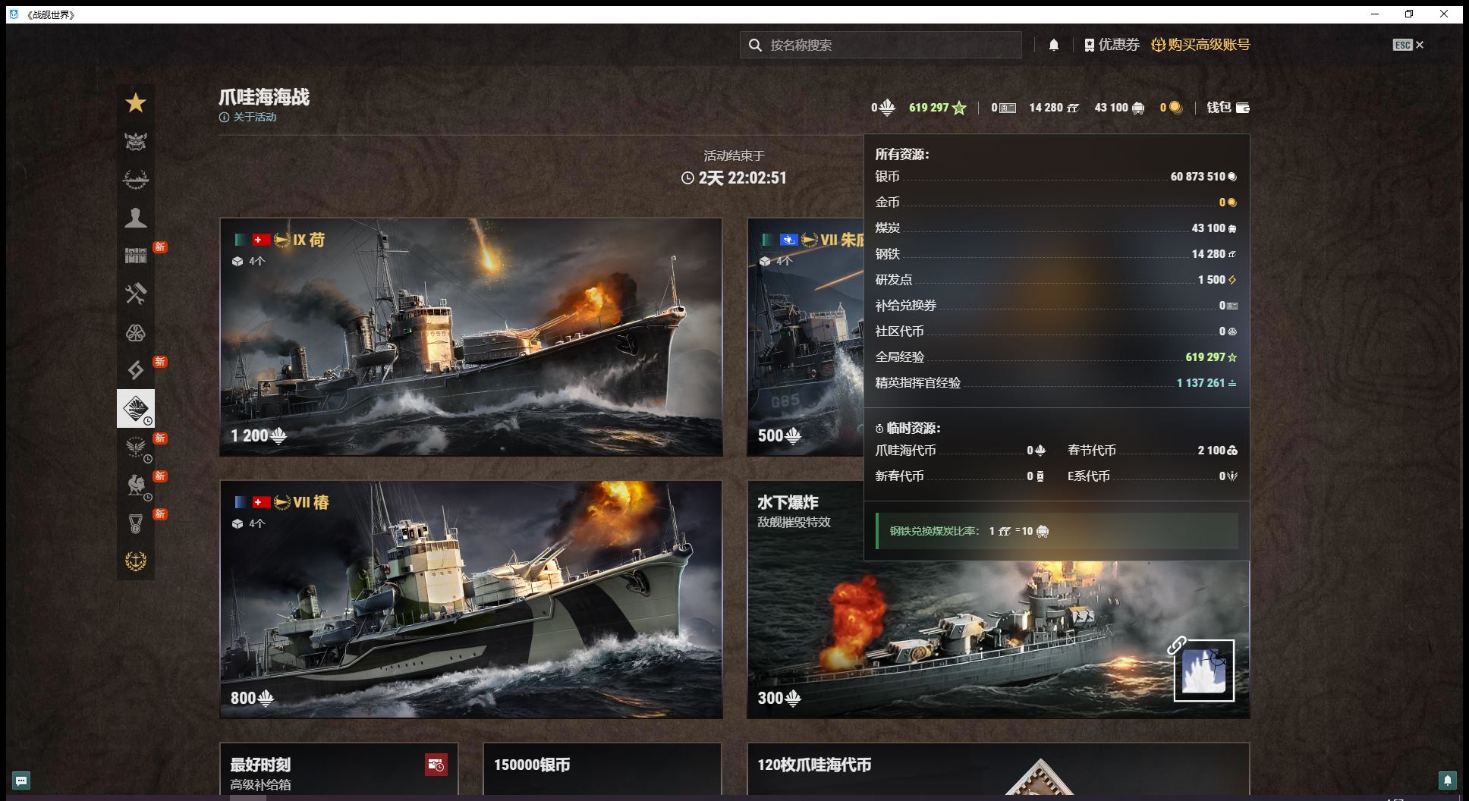Open the featured star category in sidebar

coord(136,103)
